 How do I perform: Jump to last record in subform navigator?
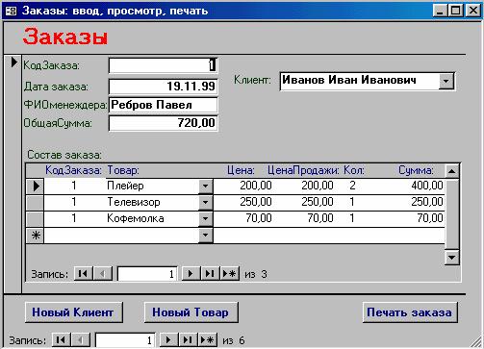pyautogui.click(x=210, y=274)
